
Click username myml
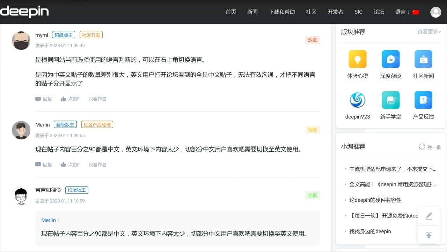coord(42,35)
